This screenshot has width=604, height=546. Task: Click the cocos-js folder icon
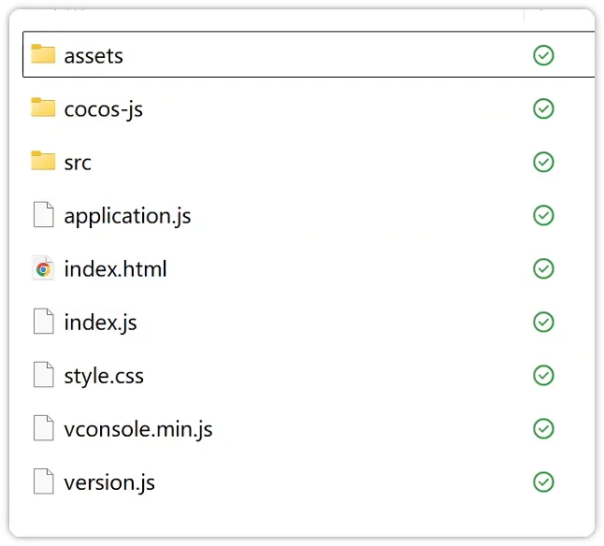coord(43,108)
